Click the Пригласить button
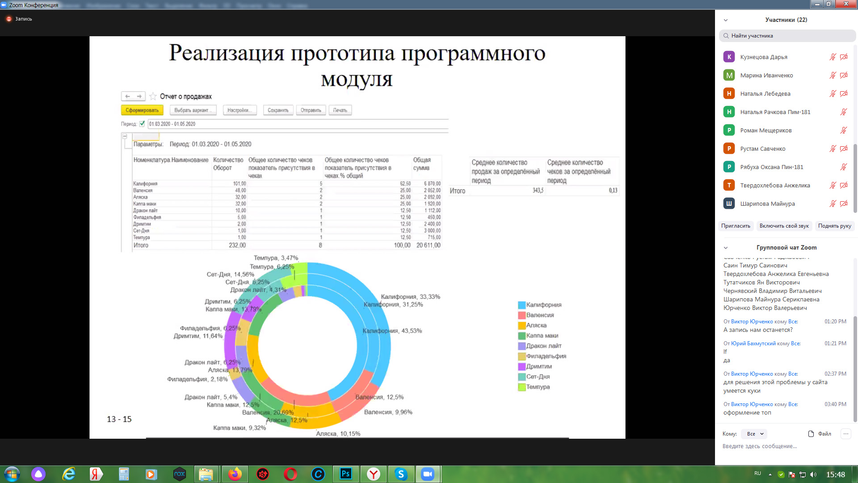This screenshot has height=483, width=858. 736,226
